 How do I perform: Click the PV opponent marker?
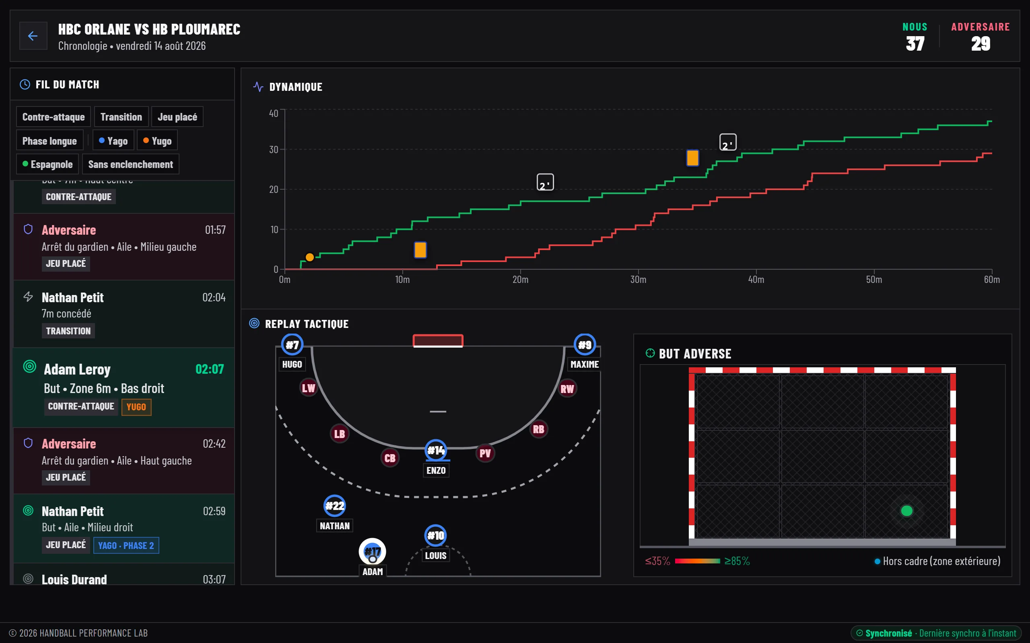click(x=485, y=453)
